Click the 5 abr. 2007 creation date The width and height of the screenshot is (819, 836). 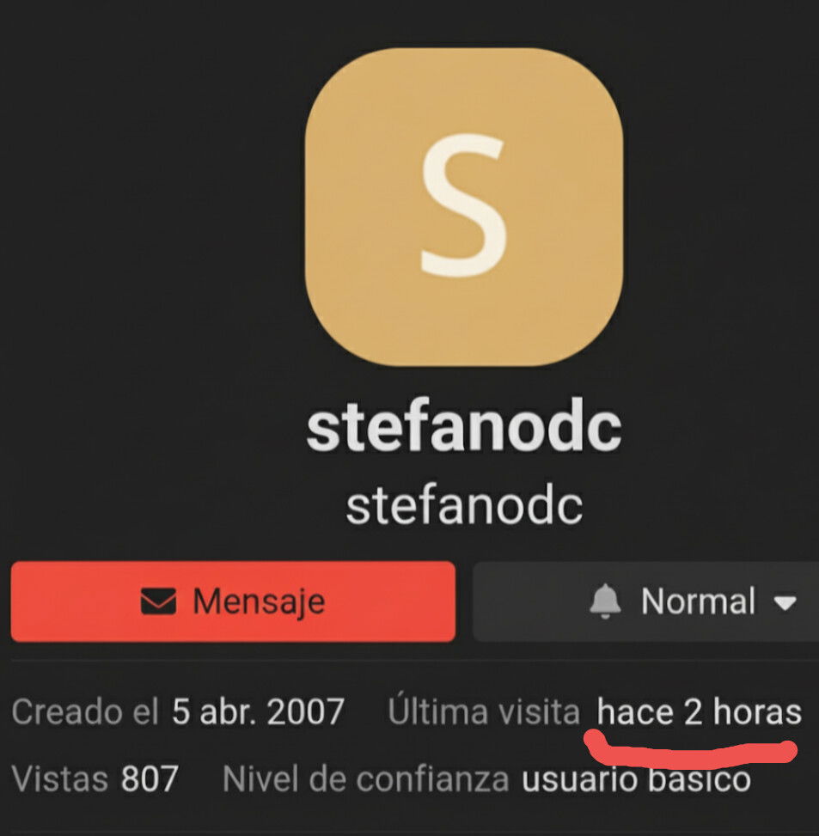point(258,711)
